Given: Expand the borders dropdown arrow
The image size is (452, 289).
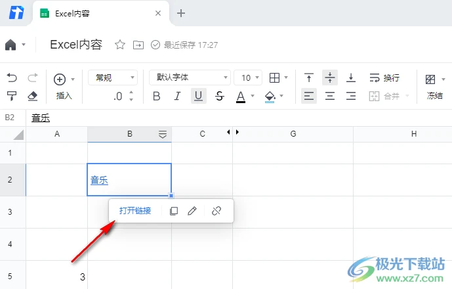Looking at the screenshot, I should (286, 78).
